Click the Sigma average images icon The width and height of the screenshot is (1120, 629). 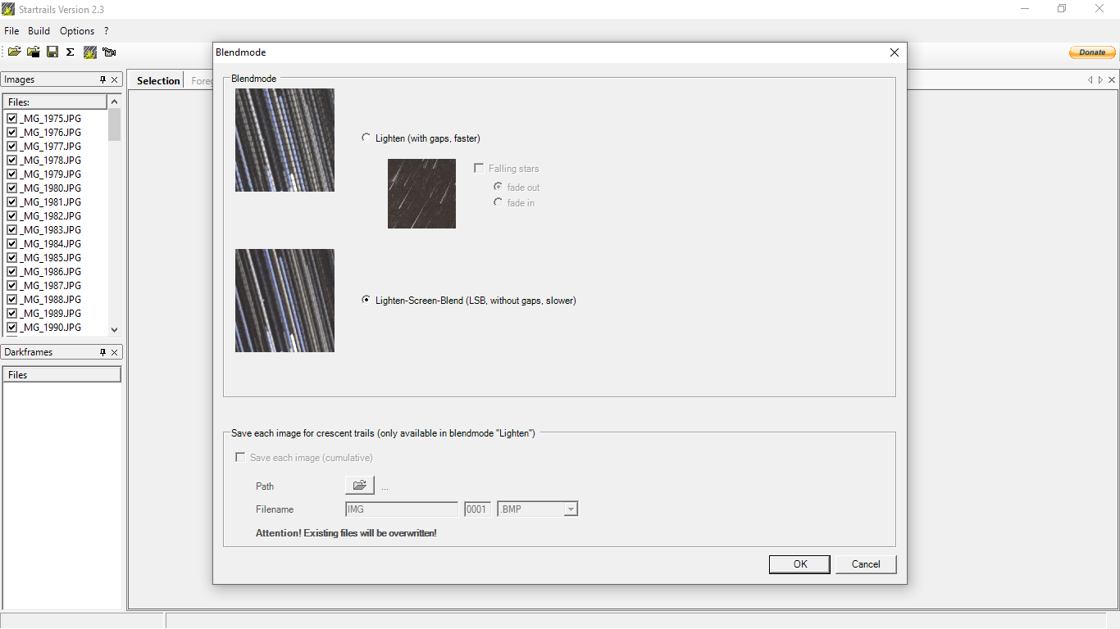tap(71, 52)
